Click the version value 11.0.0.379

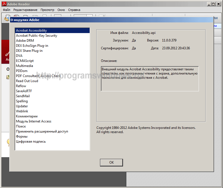tap(169, 40)
